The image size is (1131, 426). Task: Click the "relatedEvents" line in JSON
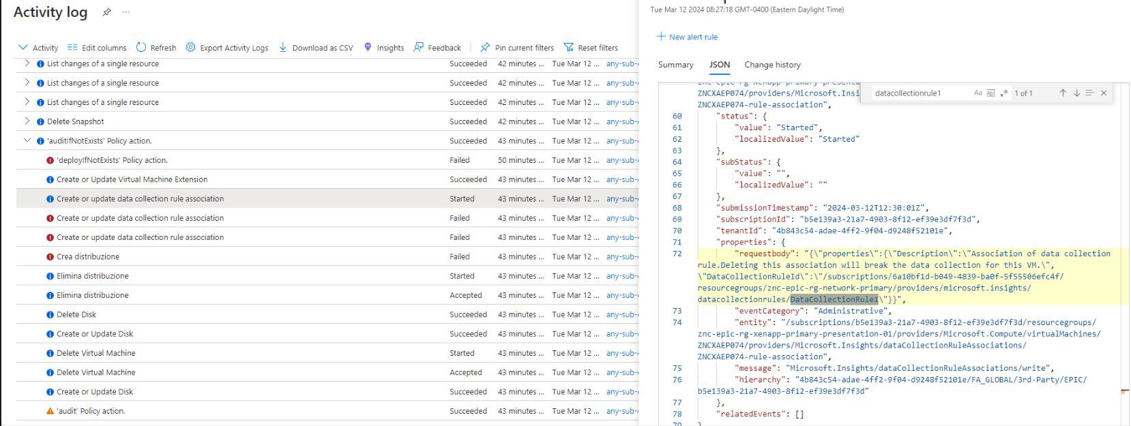pyautogui.click(x=760, y=414)
